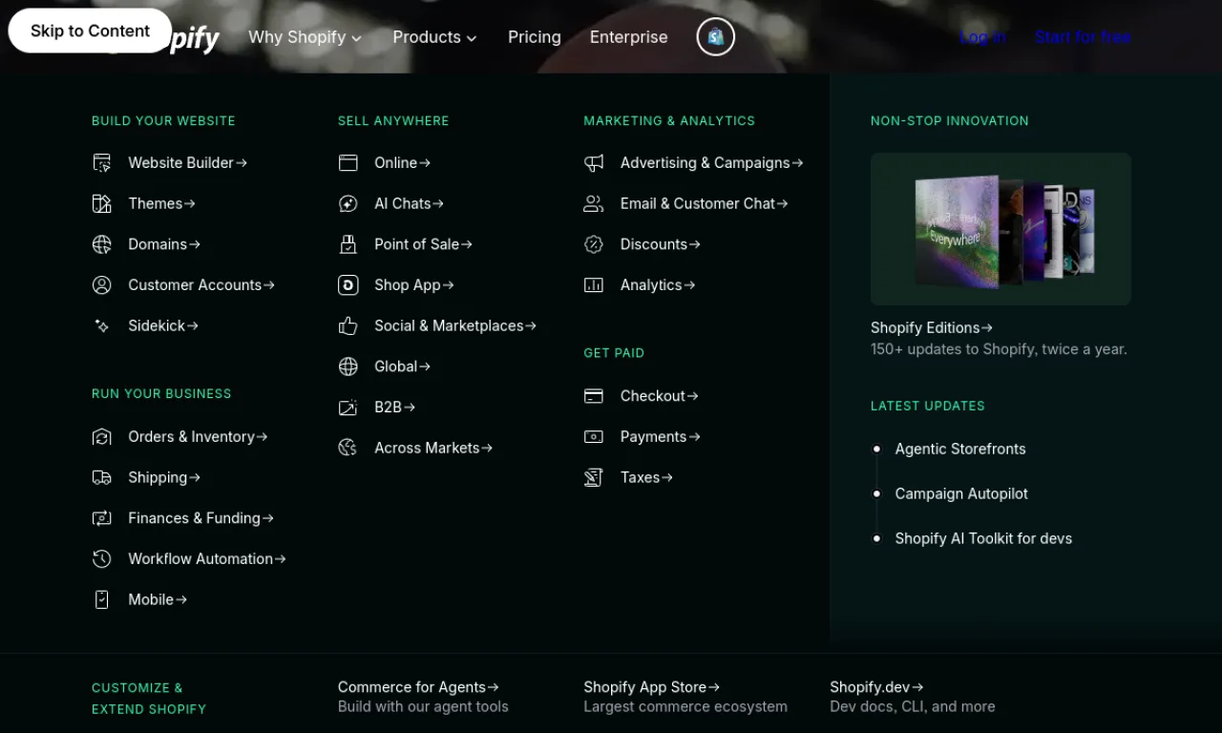Open Agentic Storefronts update

960,449
